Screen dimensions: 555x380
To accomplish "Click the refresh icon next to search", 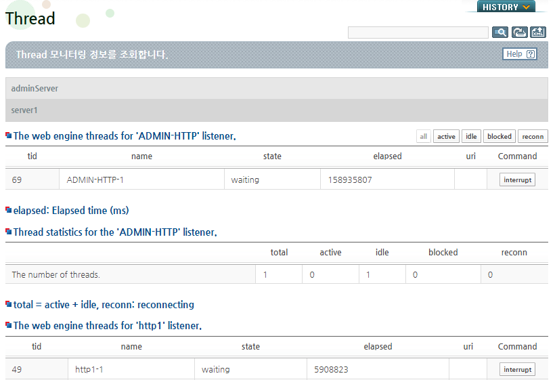I will point(519,33).
